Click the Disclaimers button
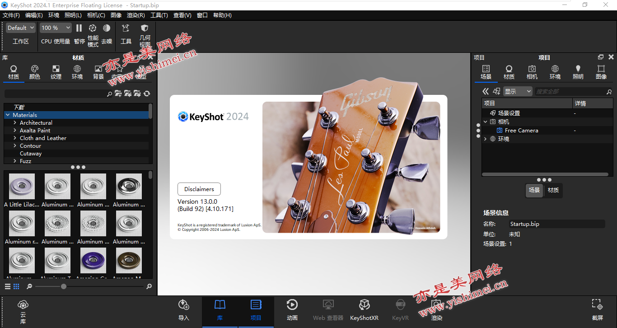Screen dimensions: 617x328 199,189
